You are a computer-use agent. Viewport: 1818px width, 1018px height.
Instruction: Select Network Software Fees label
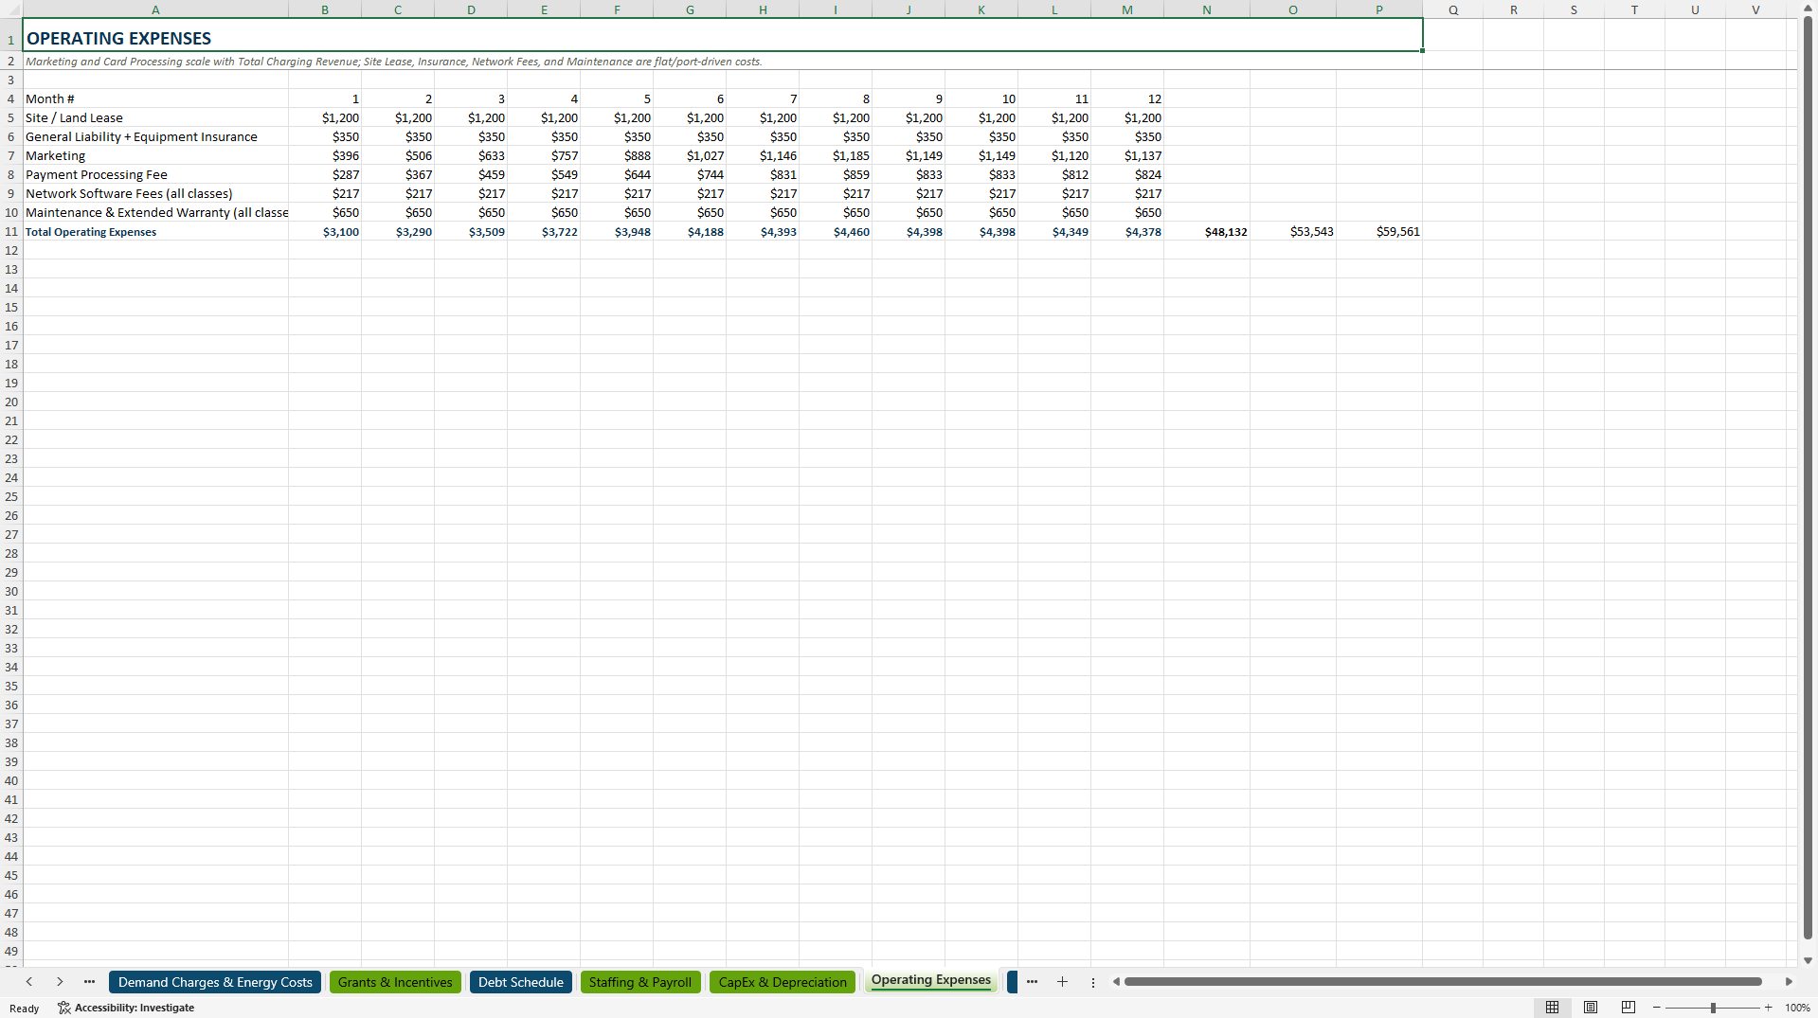click(x=155, y=193)
